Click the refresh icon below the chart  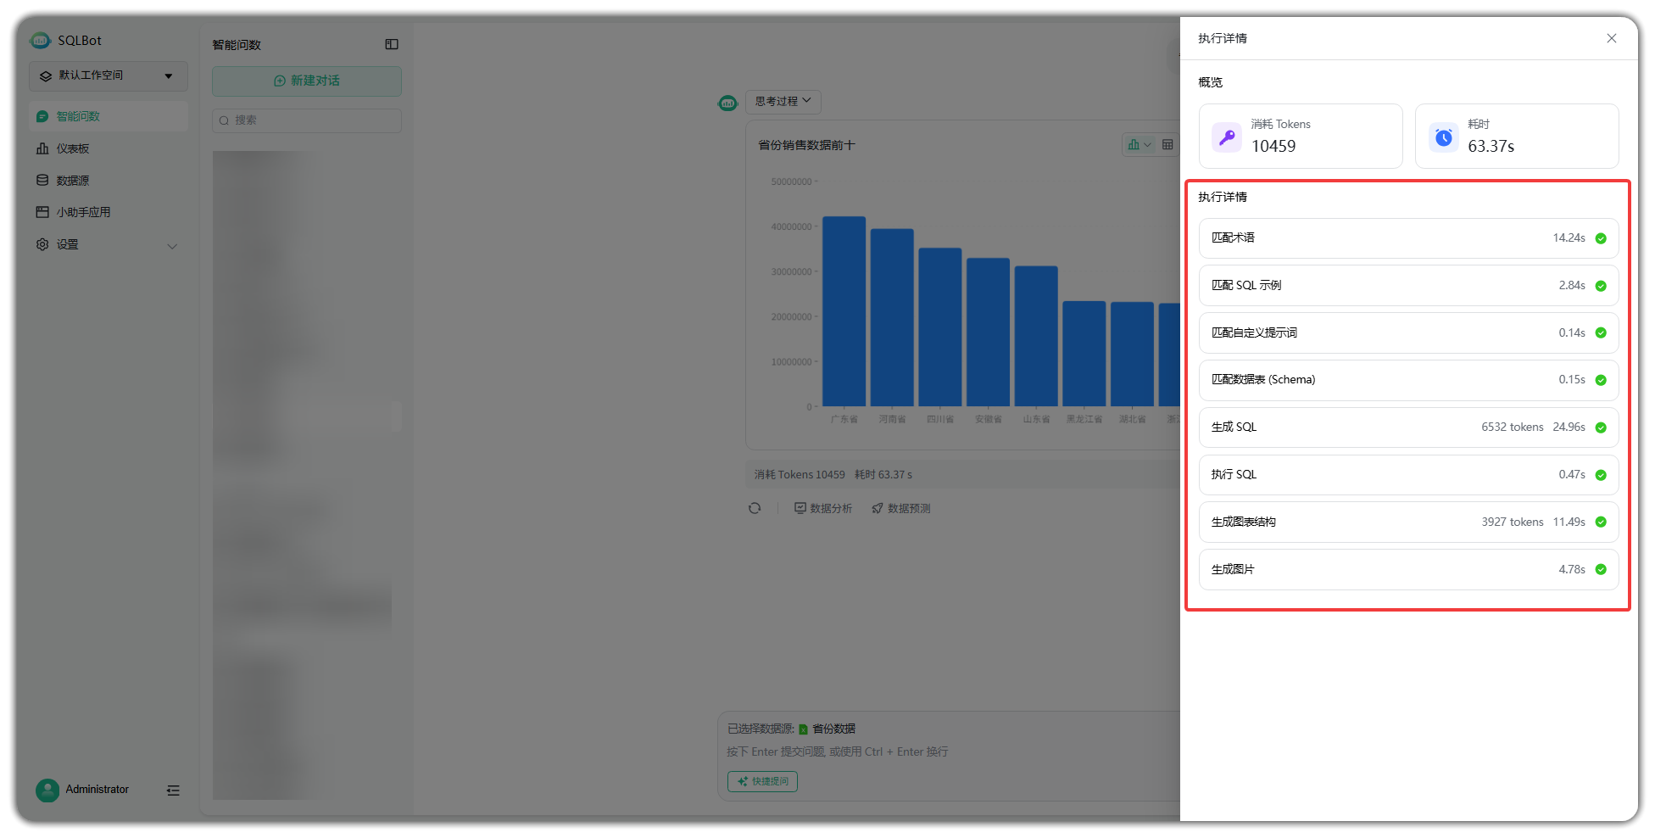pyautogui.click(x=755, y=508)
